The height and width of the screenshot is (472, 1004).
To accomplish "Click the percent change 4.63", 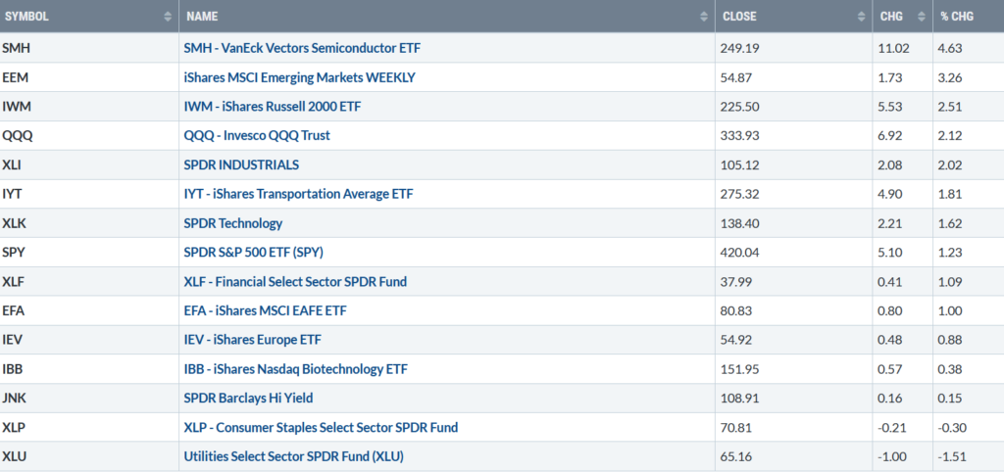I will coord(951,48).
